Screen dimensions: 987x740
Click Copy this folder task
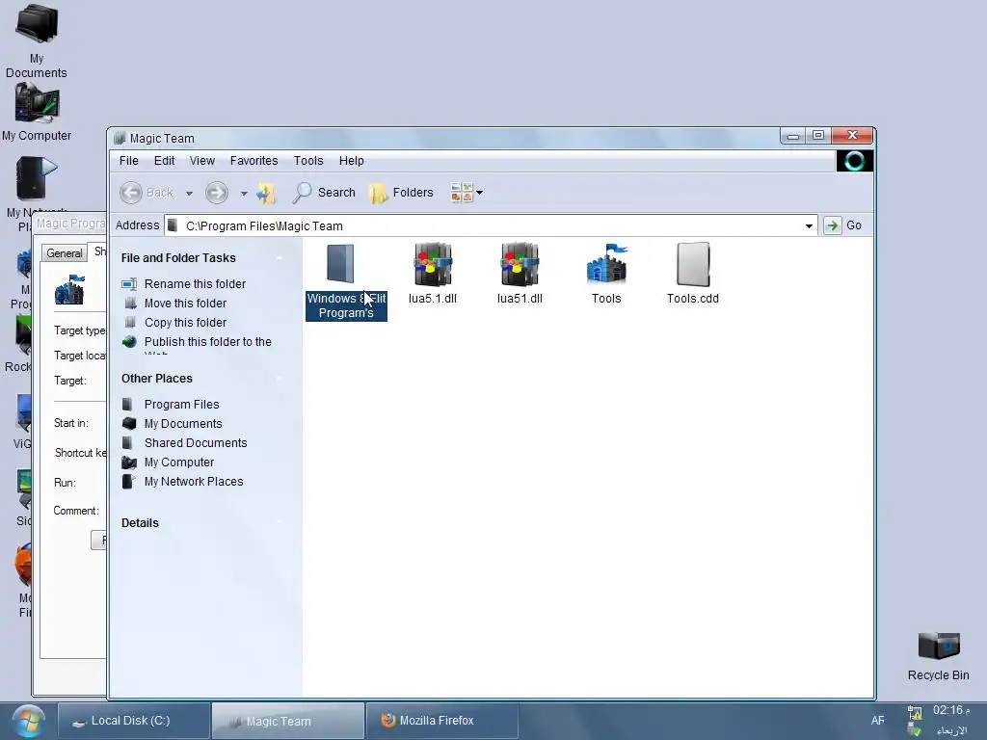click(x=185, y=322)
